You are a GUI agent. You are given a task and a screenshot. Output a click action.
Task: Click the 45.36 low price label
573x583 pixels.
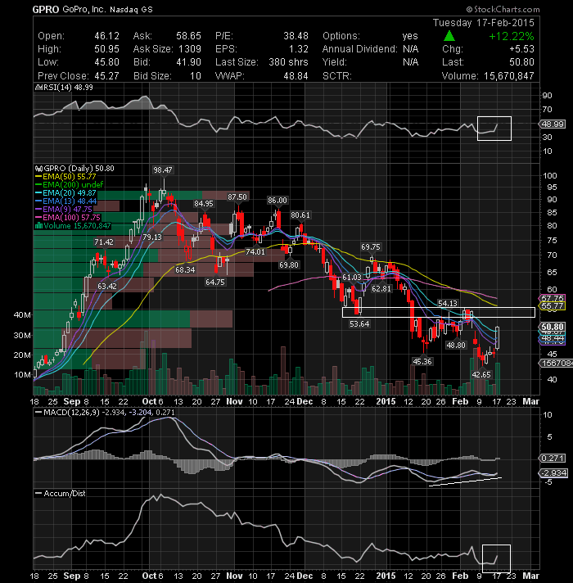422,361
